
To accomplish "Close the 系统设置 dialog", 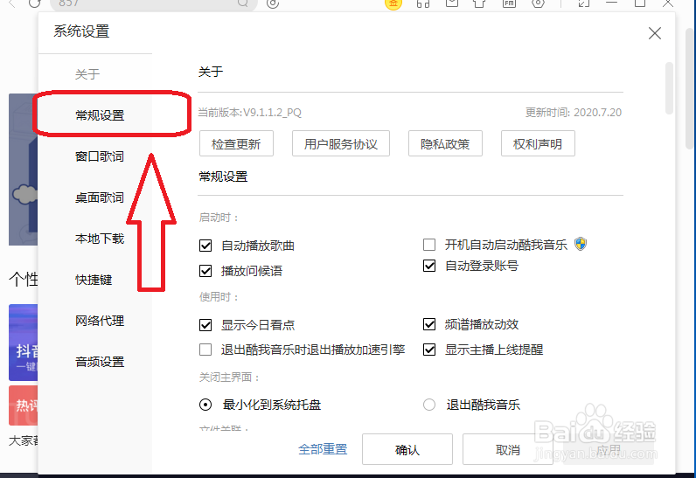I will 655,33.
